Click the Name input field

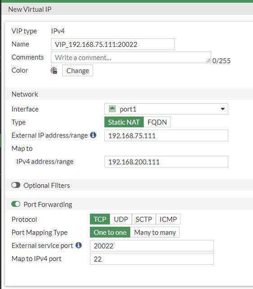coord(113,44)
